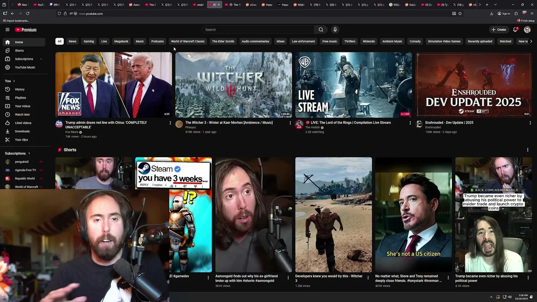Select the Nintendo filter chip
The image size is (537, 302).
pos(369,42)
